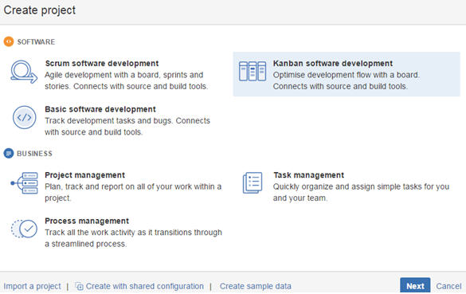Screen dimensions: 466x294
Task: Click the 'Track development tasks and bugs' description
Action: (x=127, y=127)
